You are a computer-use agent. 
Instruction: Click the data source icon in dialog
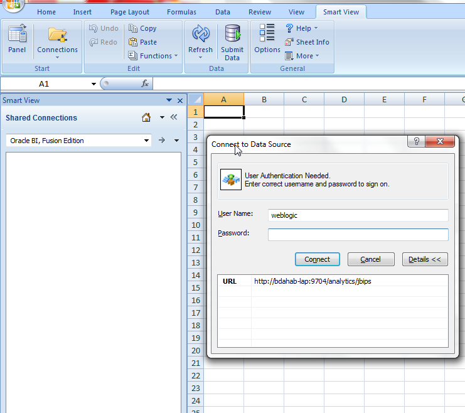click(x=231, y=180)
